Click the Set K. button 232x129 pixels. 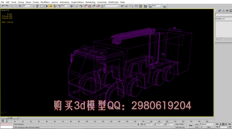[197, 127]
